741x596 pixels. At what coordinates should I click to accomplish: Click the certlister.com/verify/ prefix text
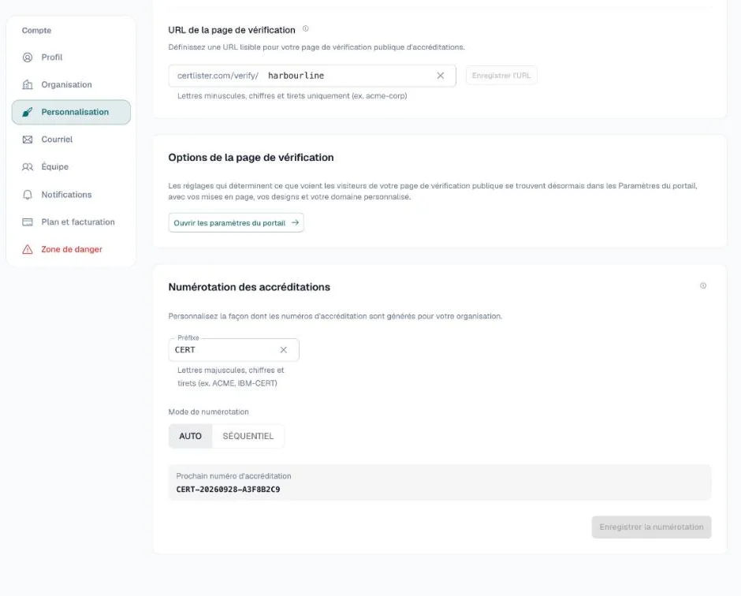pos(218,76)
